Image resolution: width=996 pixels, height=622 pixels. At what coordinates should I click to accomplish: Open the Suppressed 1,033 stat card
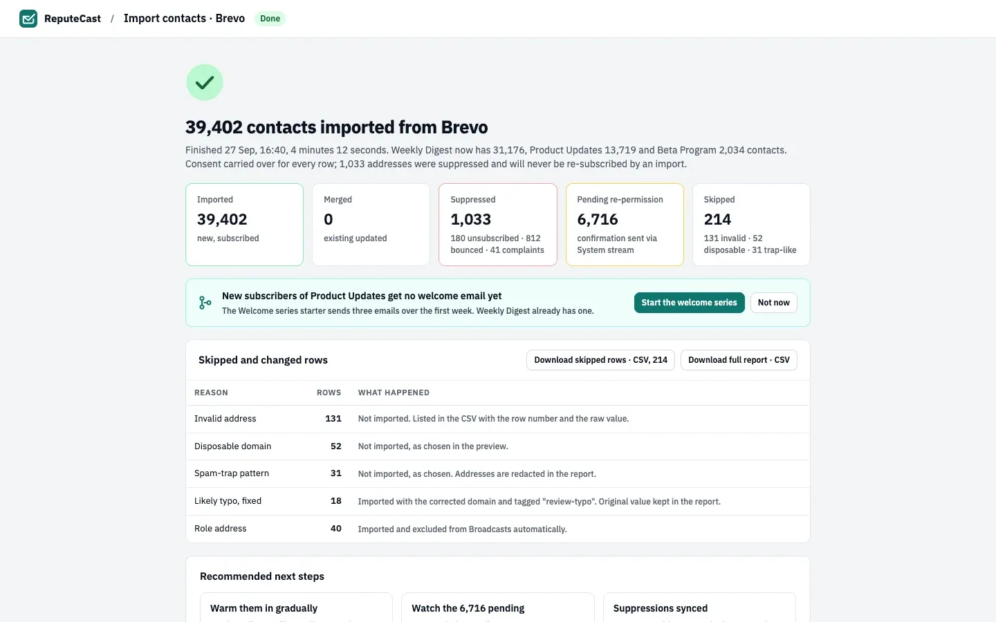pos(498,225)
